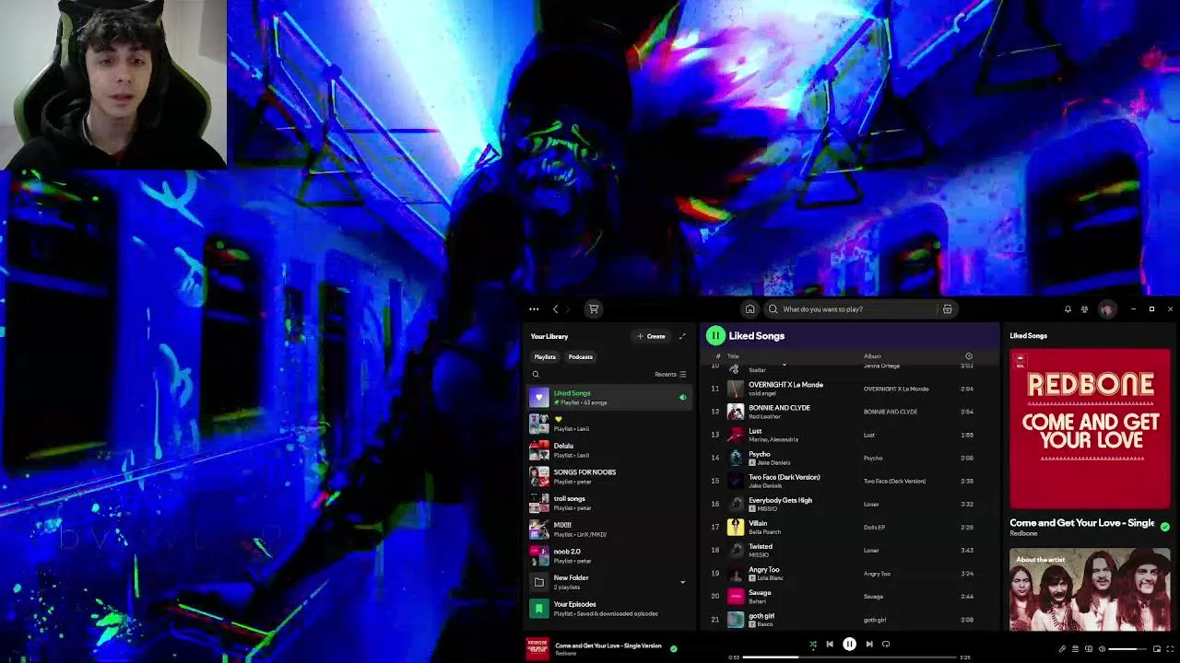Expand Your Library with the arrows icon
The width and height of the screenshot is (1180, 663).
682,336
